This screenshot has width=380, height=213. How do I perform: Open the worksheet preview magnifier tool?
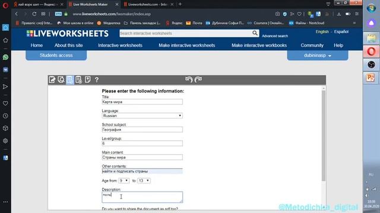tap(61, 80)
